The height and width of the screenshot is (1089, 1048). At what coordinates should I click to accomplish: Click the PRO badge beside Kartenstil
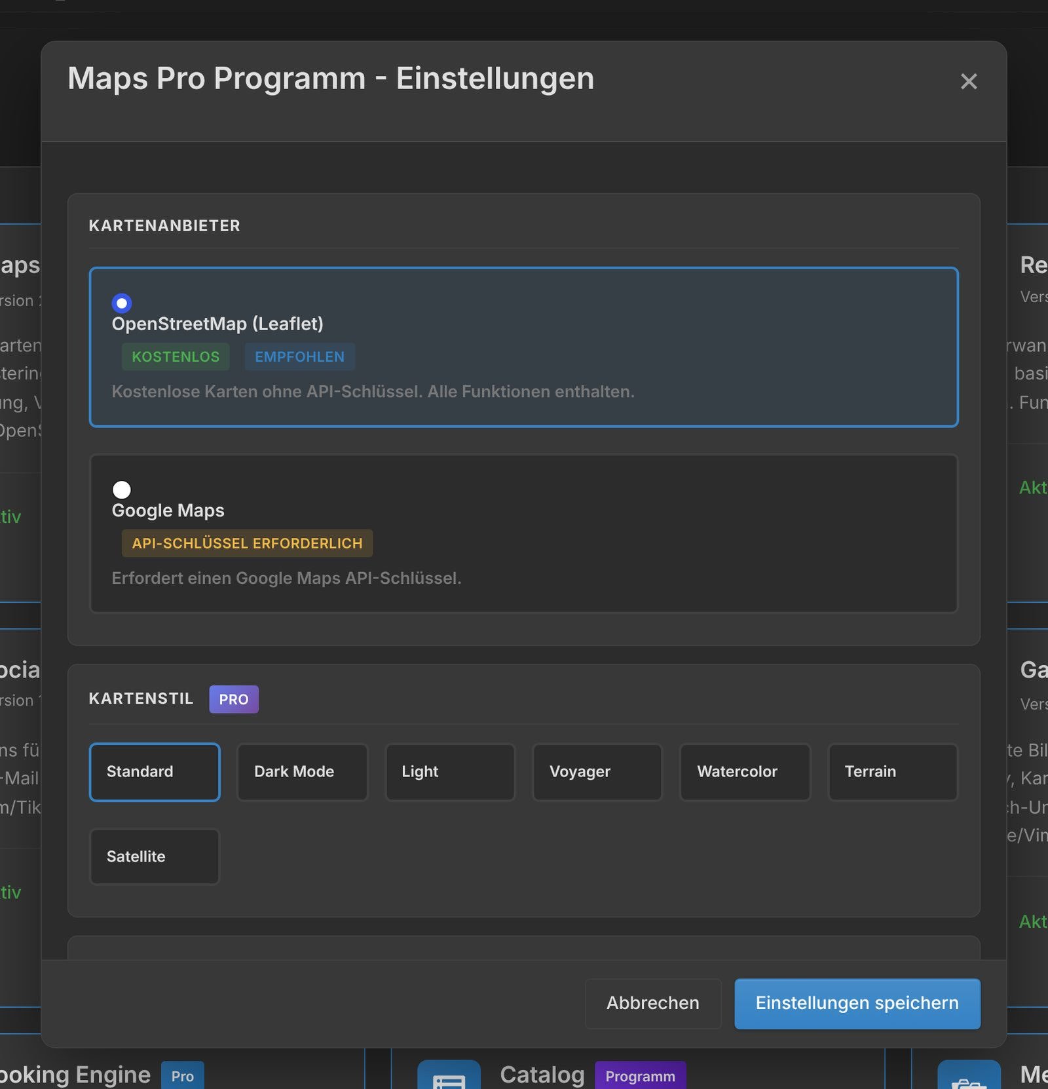[x=234, y=699]
